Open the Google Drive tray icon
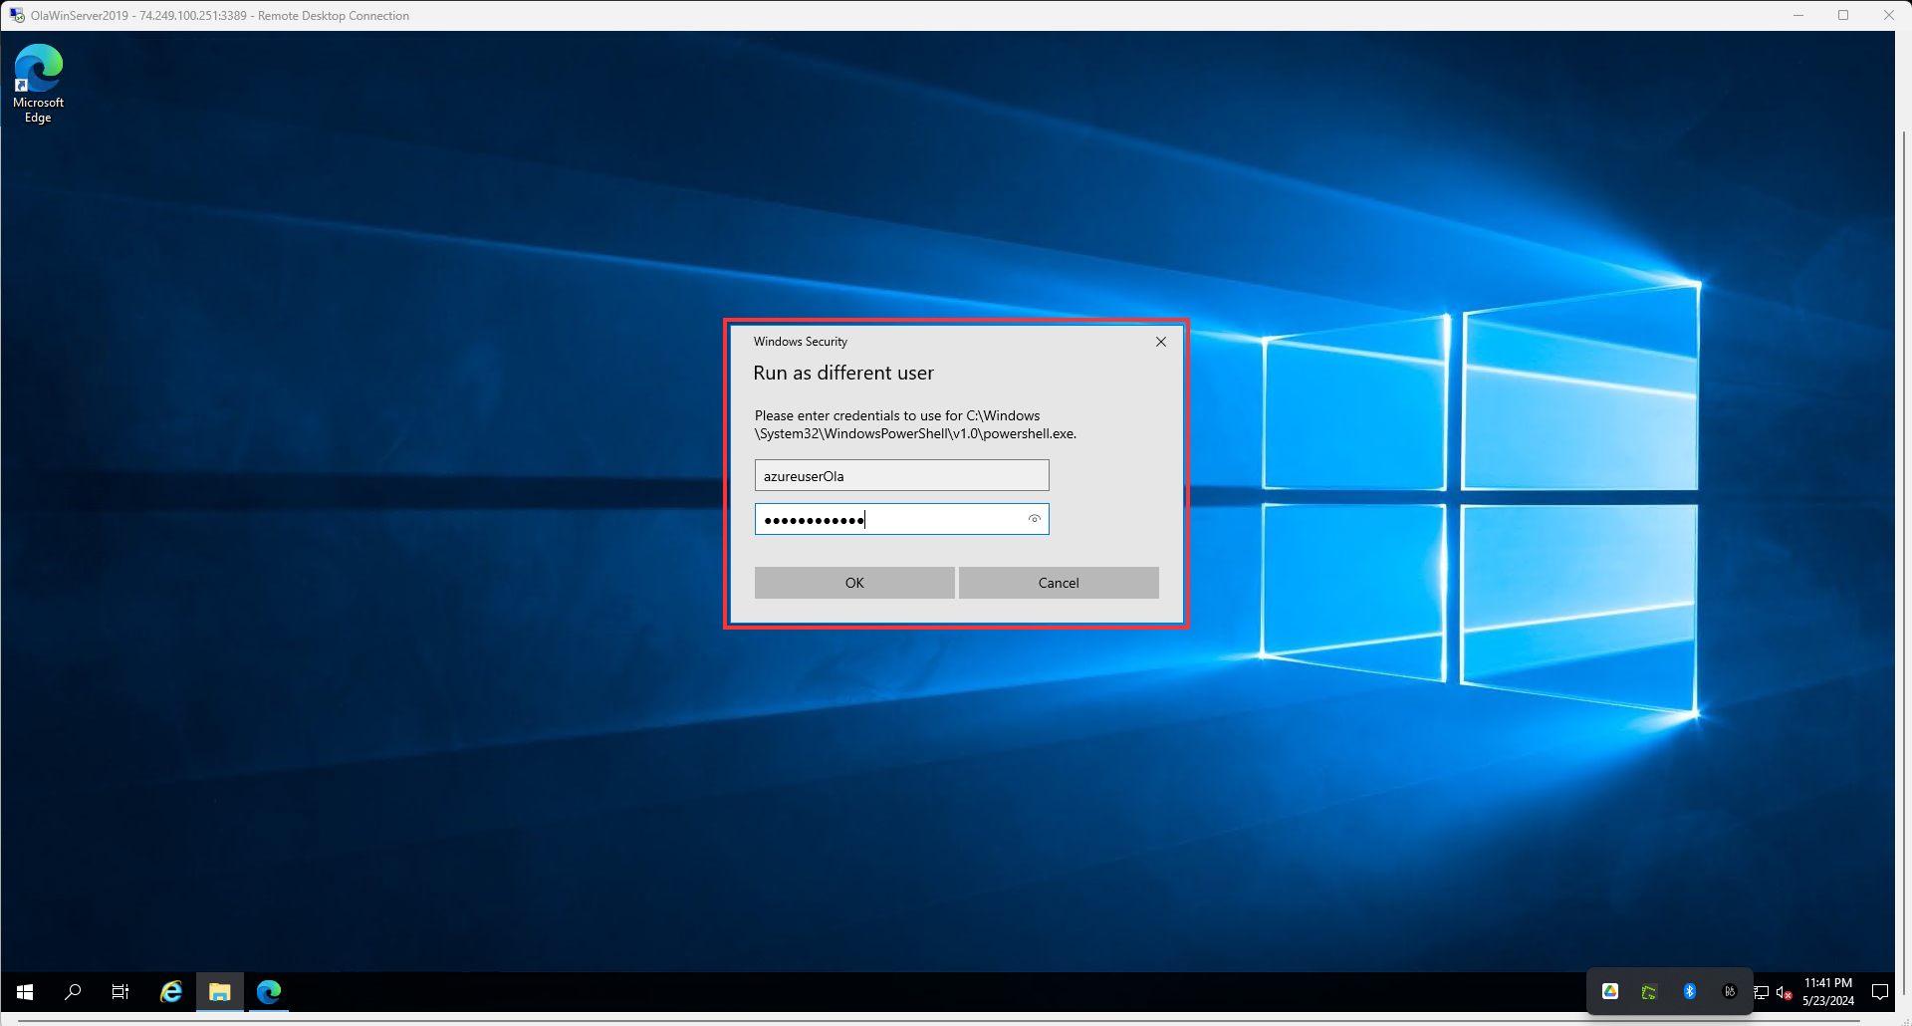The width and height of the screenshot is (1912, 1026). coord(1610,991)
